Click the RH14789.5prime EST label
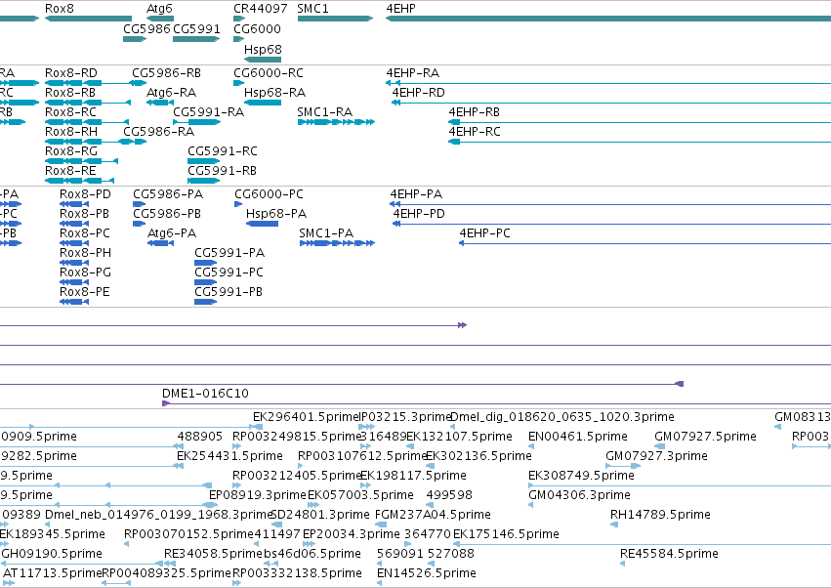Screen dimensions: 831x588 tap(660, 515)
